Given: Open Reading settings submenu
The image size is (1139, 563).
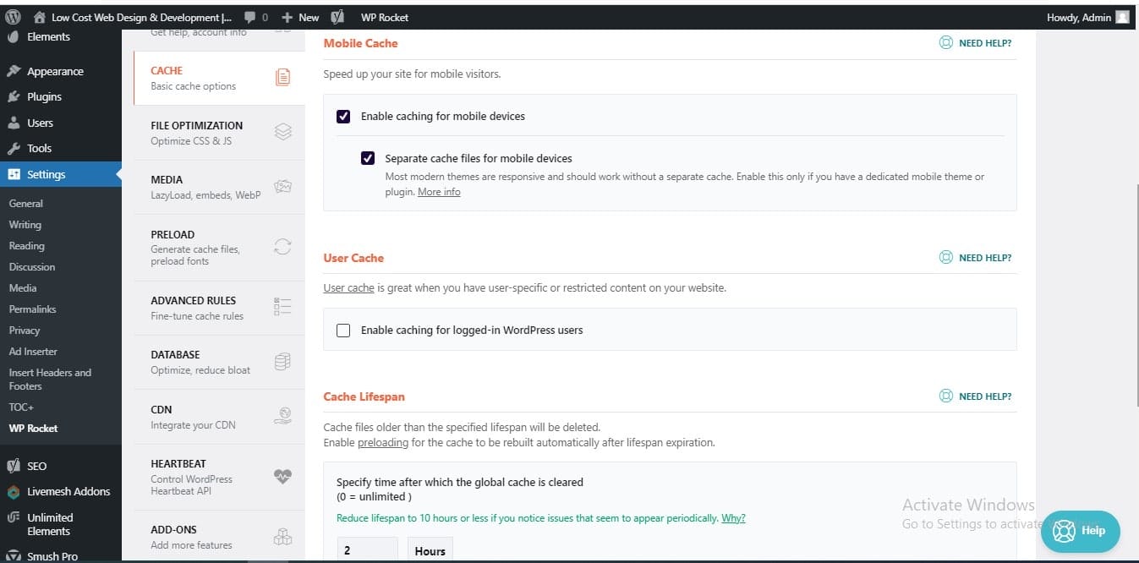Looking at the screenshot, I should click(x=26, y=246).
